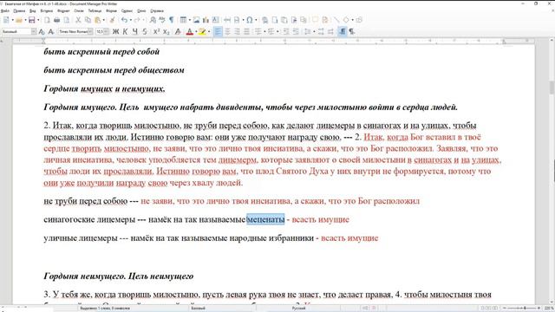555x312 pixels.
Task: Click the heading Гордыня неимущего
Action: coord(84,276)
